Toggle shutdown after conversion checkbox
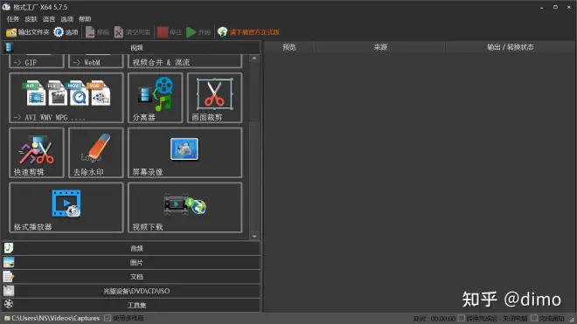The height and width of the screenshot is (324, 577). pyautogui.click(x=461, y=318)
